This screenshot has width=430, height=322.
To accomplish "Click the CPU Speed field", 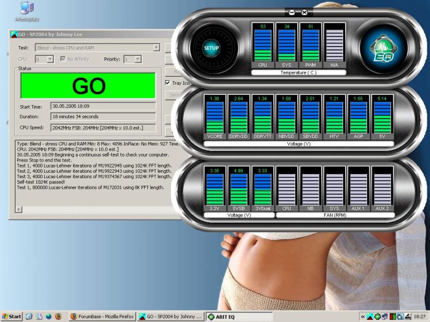I will pos(103,128).
